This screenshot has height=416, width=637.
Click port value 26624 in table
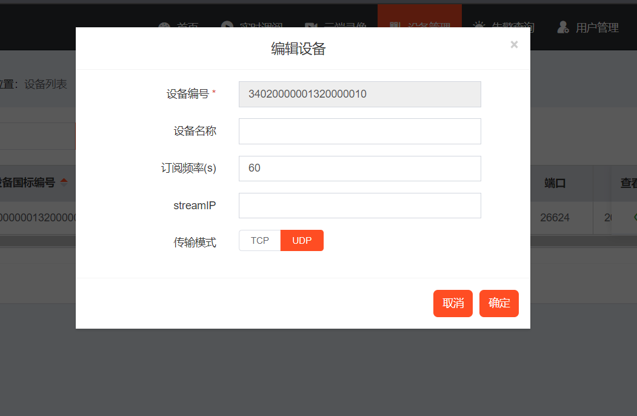555,218
